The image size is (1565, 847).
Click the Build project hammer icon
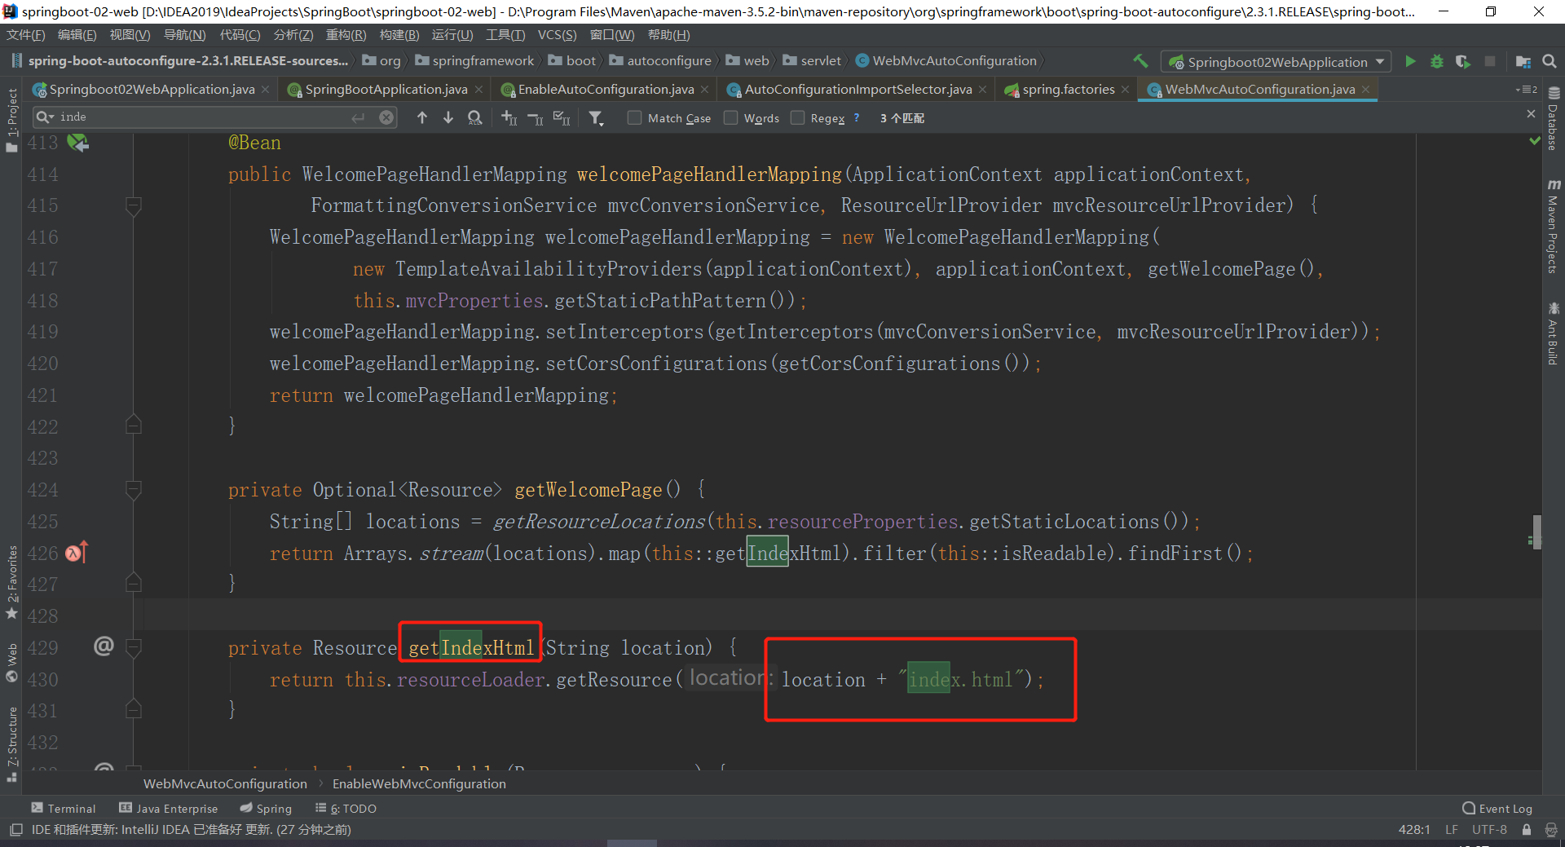click(1140, 62)
